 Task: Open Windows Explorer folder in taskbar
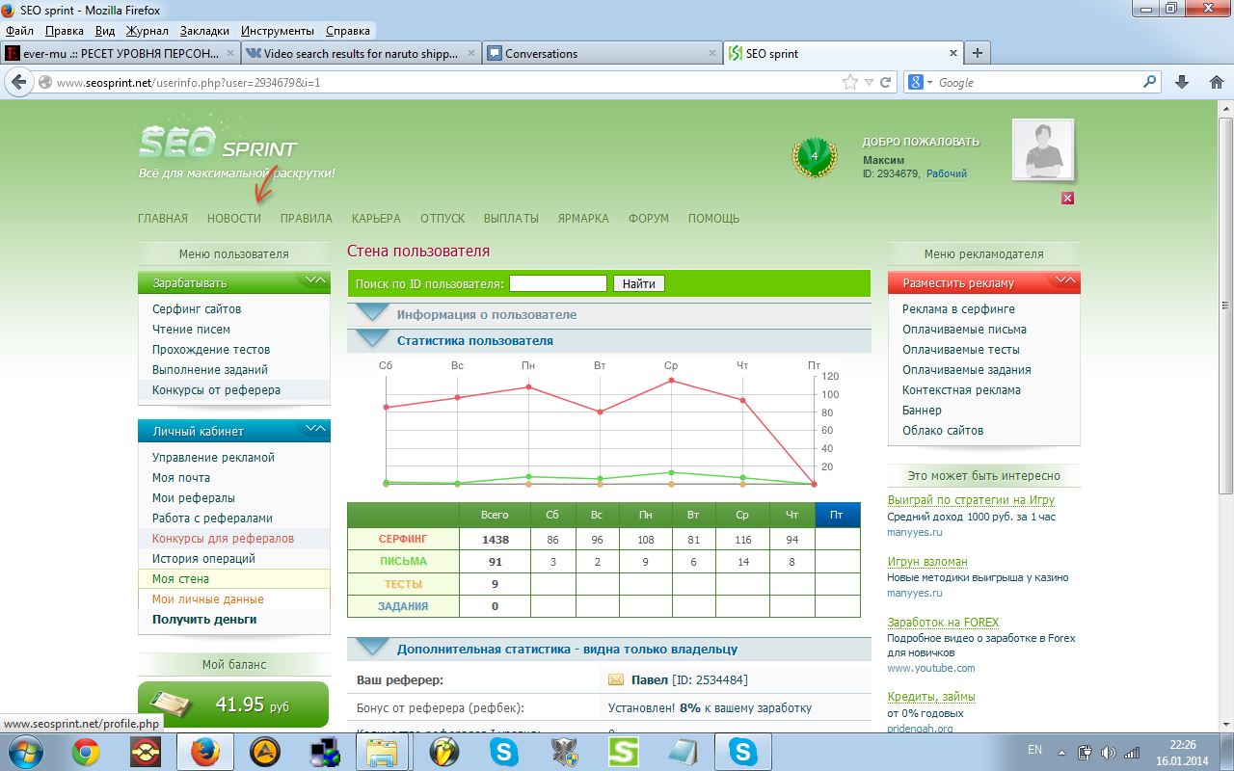(383, 751)
